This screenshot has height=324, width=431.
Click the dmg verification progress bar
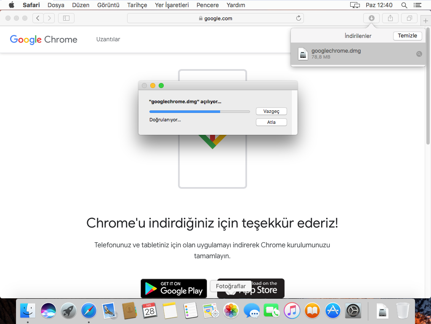pyautogui.click(x=200, y=112)
